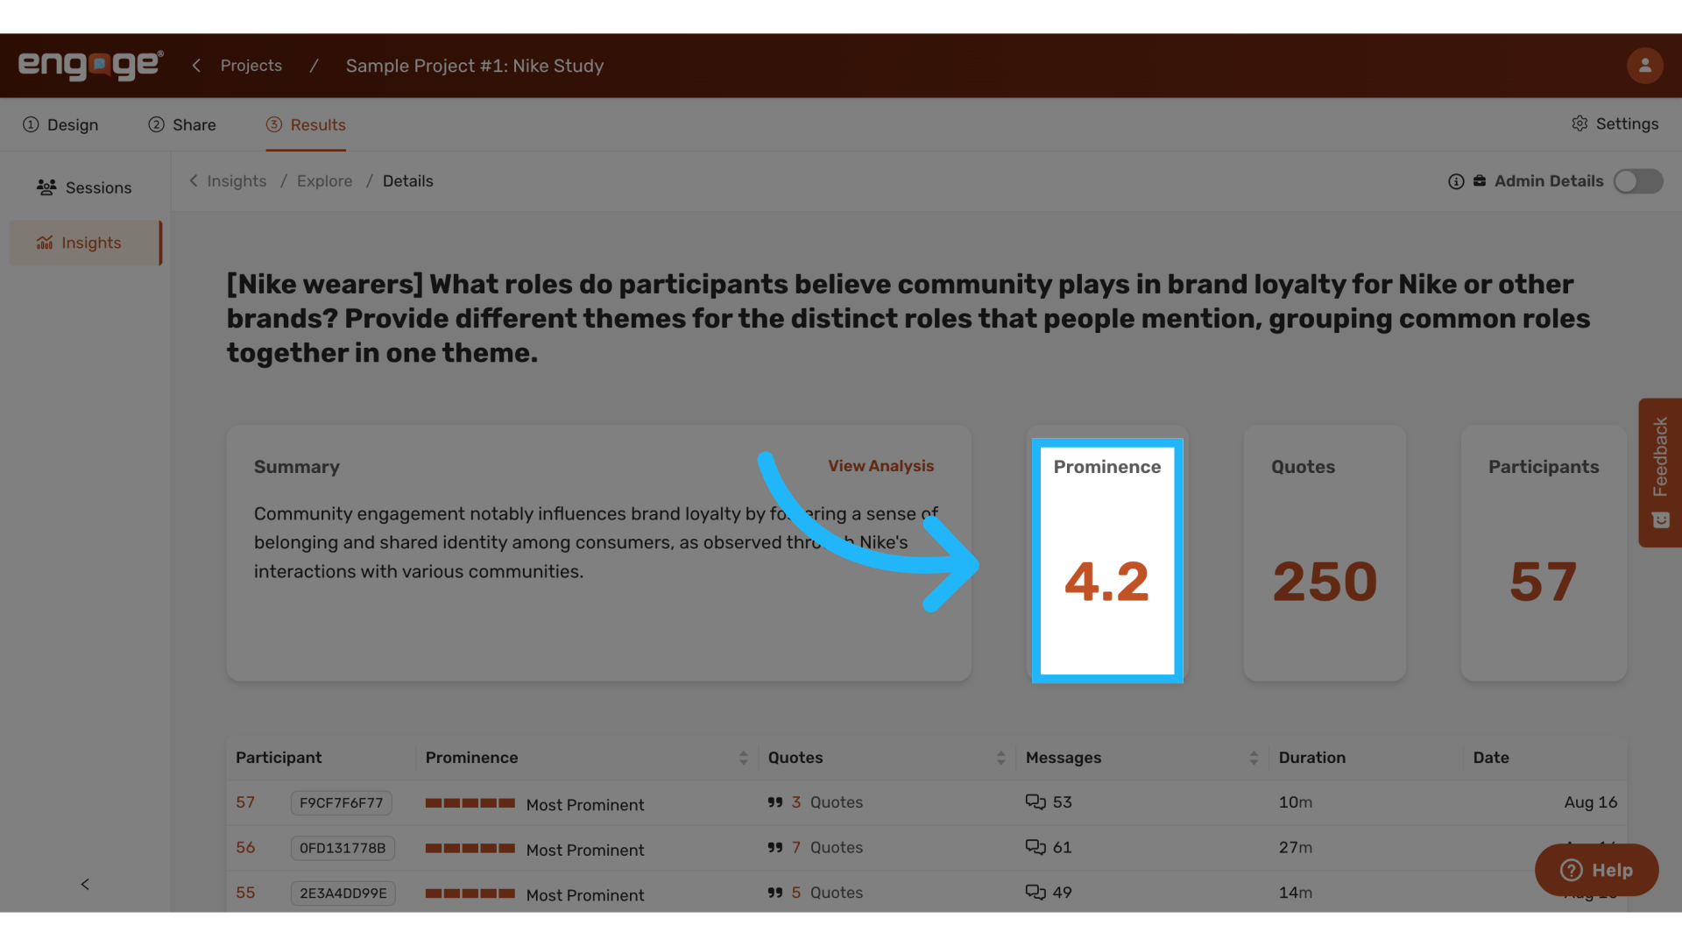The width and height of the screenshot is (1682, 946).
Task: Click participant number 55 link
Action: pyautogui.click(x=245, y=893)
